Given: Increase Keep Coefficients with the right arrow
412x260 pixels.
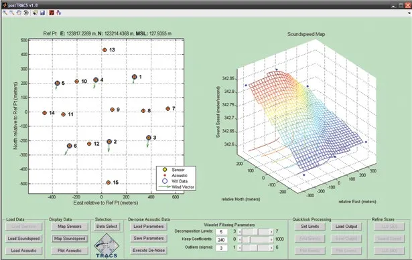Looking at the screenshot, I should 271,239.
